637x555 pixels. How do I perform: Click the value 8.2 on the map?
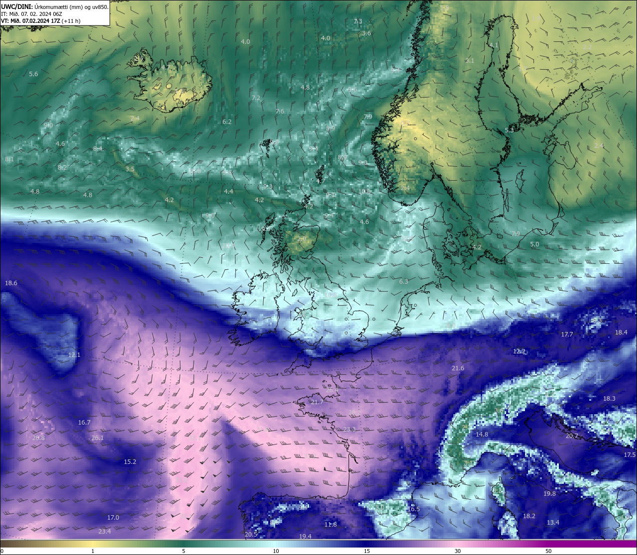[62, 168]
